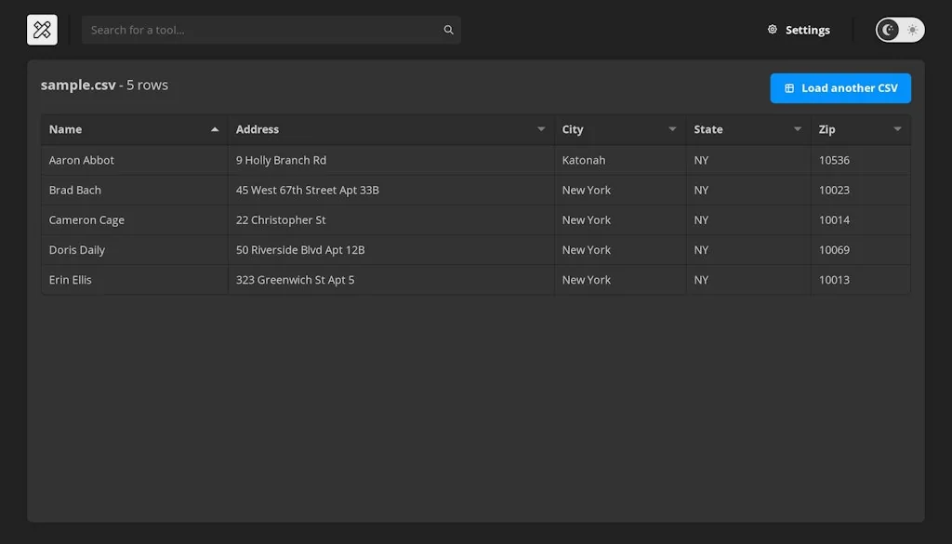
Task: Click the Address column header
Action: pos(391,129)
